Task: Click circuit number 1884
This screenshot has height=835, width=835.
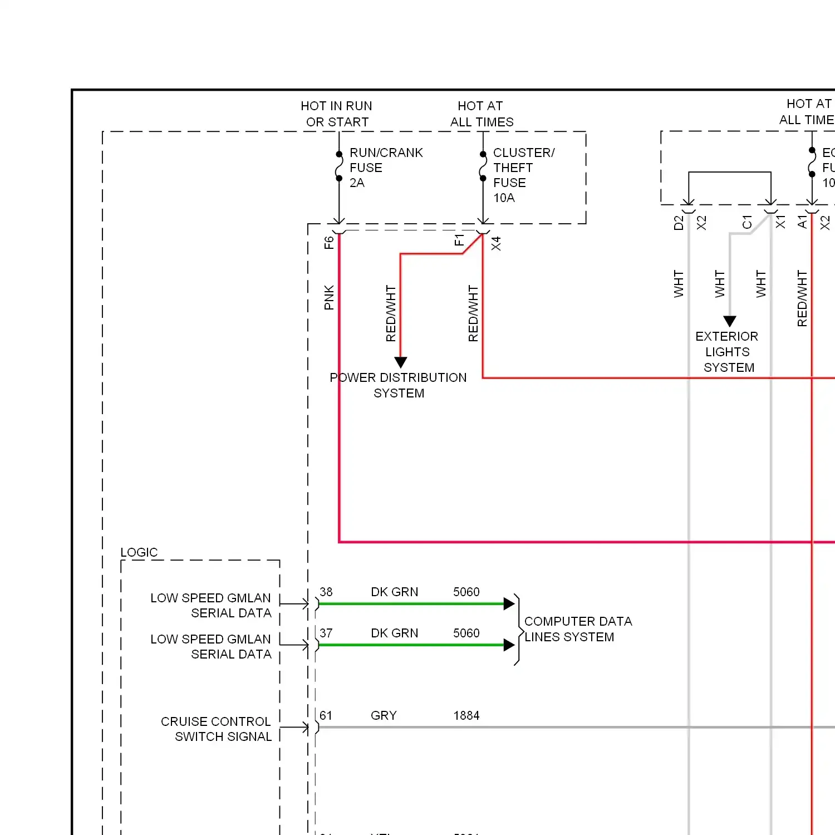Action: pos(466,715)
